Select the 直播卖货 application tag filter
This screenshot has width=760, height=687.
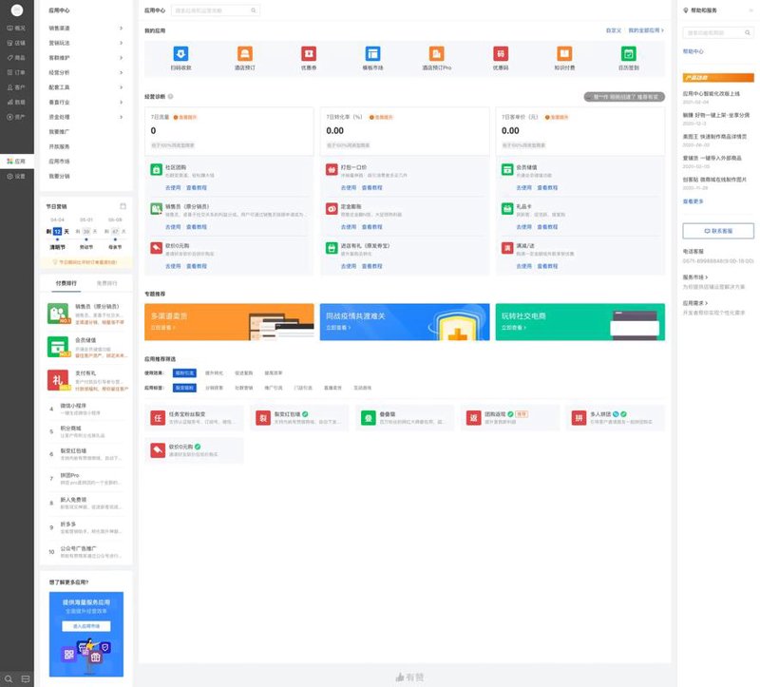pos(332,388)
